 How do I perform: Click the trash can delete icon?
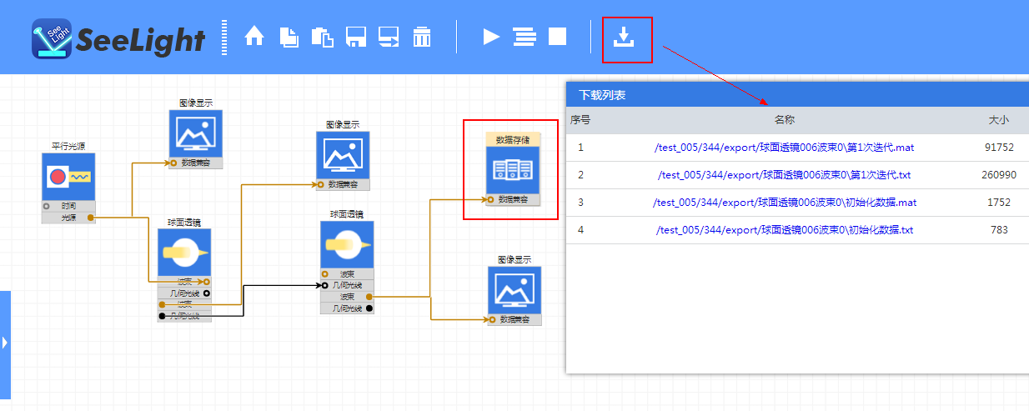tap(422, 37)
